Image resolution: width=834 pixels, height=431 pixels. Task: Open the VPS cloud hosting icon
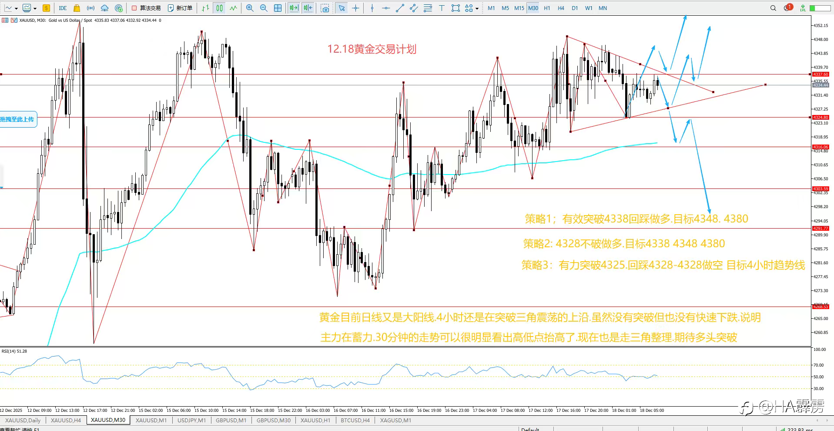pyautogui.click(x=104, y=8)
